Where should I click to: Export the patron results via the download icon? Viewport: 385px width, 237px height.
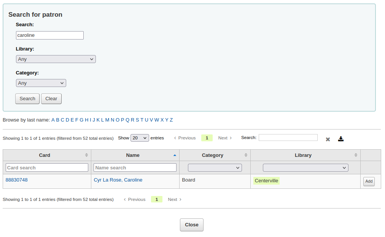point(341,139)
